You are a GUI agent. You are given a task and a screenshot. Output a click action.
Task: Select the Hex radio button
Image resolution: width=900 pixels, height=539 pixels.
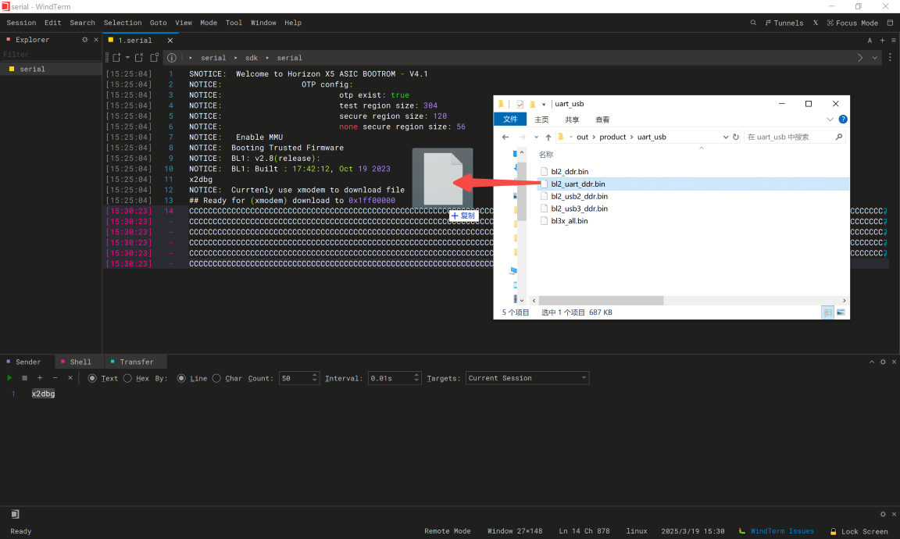(x=127, y=378)
